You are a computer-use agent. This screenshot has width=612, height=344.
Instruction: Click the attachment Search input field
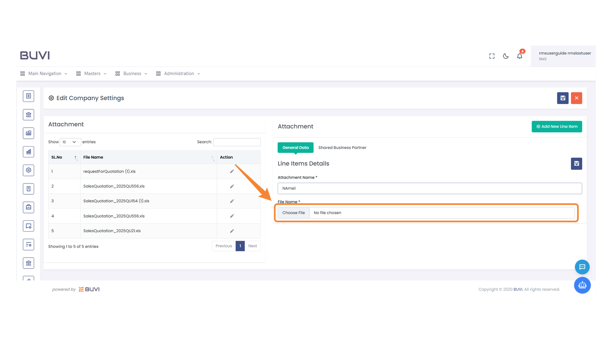[237, 142]
